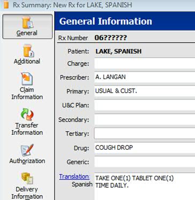The image size is (195, 200).
Task: Open the Delivery Information boxes icon
Action: [27, 179]
